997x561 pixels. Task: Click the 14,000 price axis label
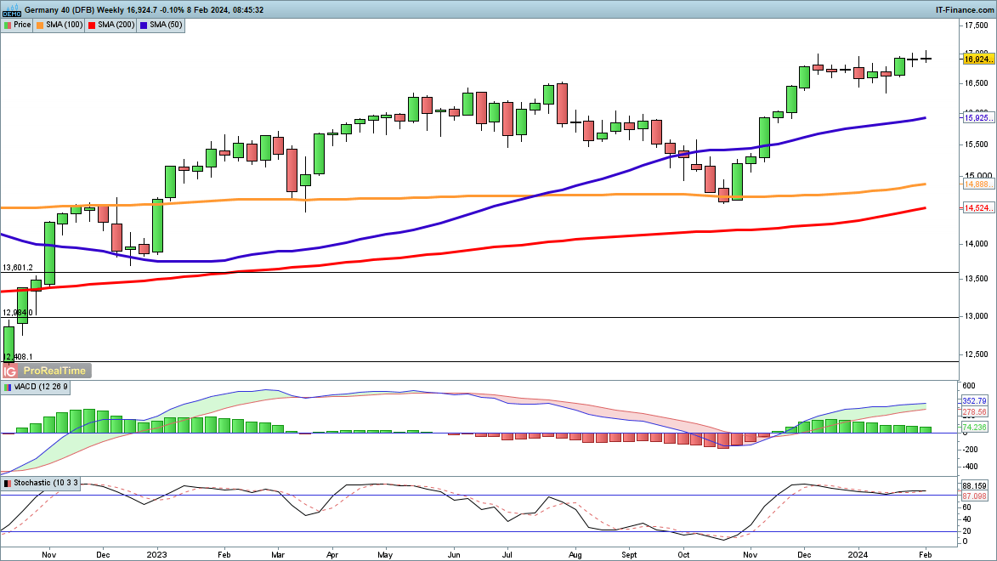[x=977, y=244]
